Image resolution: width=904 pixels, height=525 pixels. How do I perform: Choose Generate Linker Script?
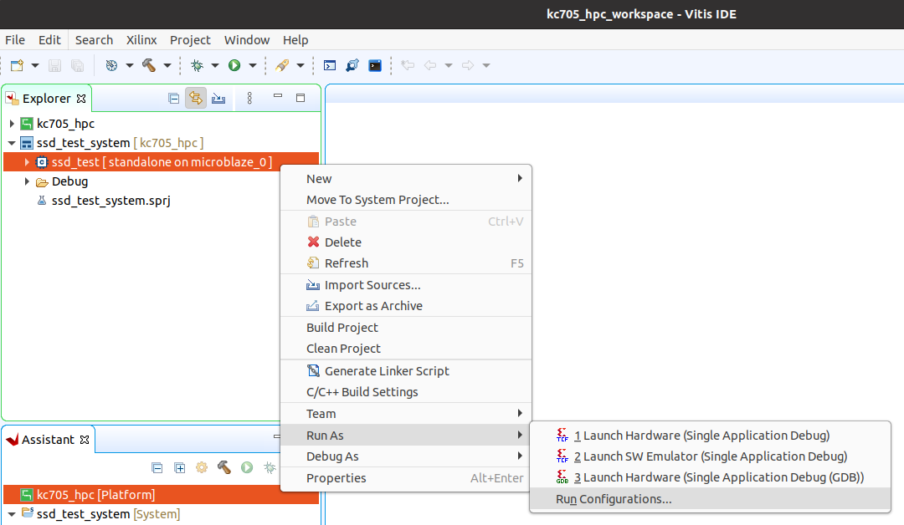(406, 370)
